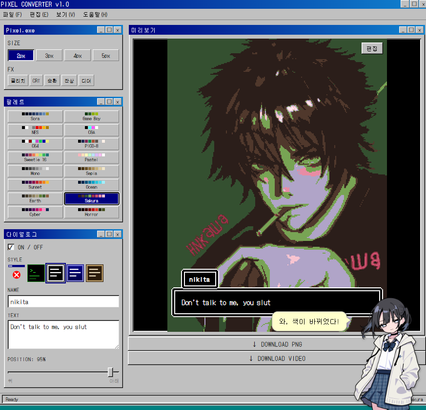The image size is (426, 410).
Task: Minimize the 팔레트 panel
Action: [101, 102]
